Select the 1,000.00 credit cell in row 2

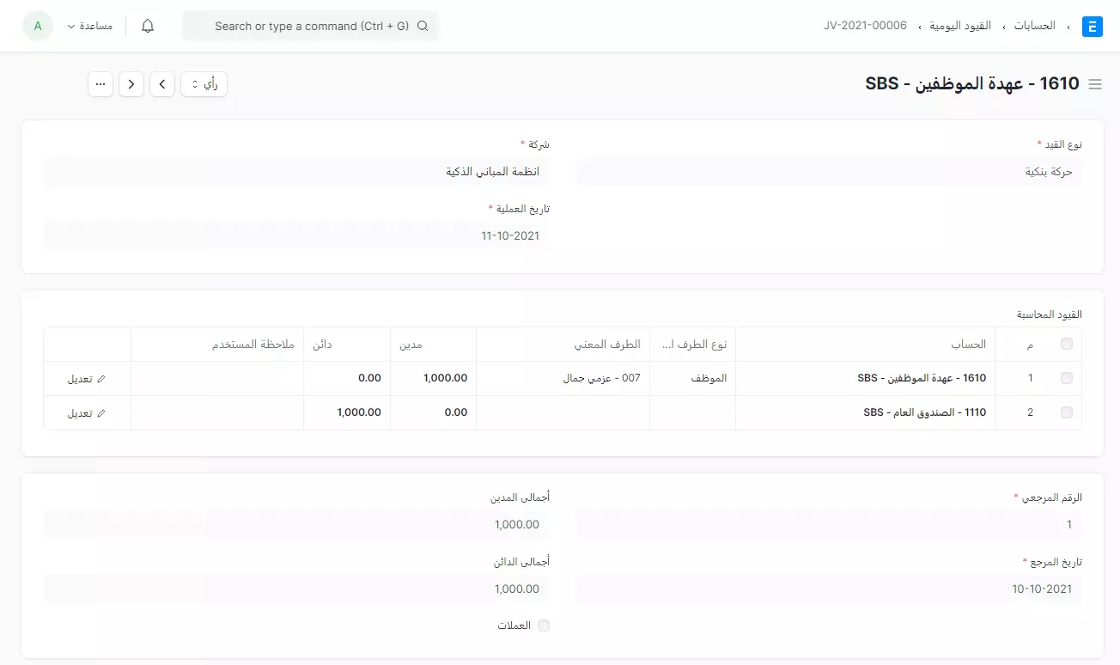point(347,412)
